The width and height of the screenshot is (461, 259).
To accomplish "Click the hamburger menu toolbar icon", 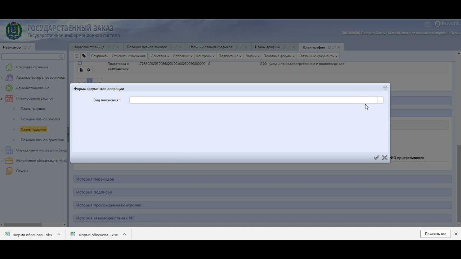I will [77, 56].
